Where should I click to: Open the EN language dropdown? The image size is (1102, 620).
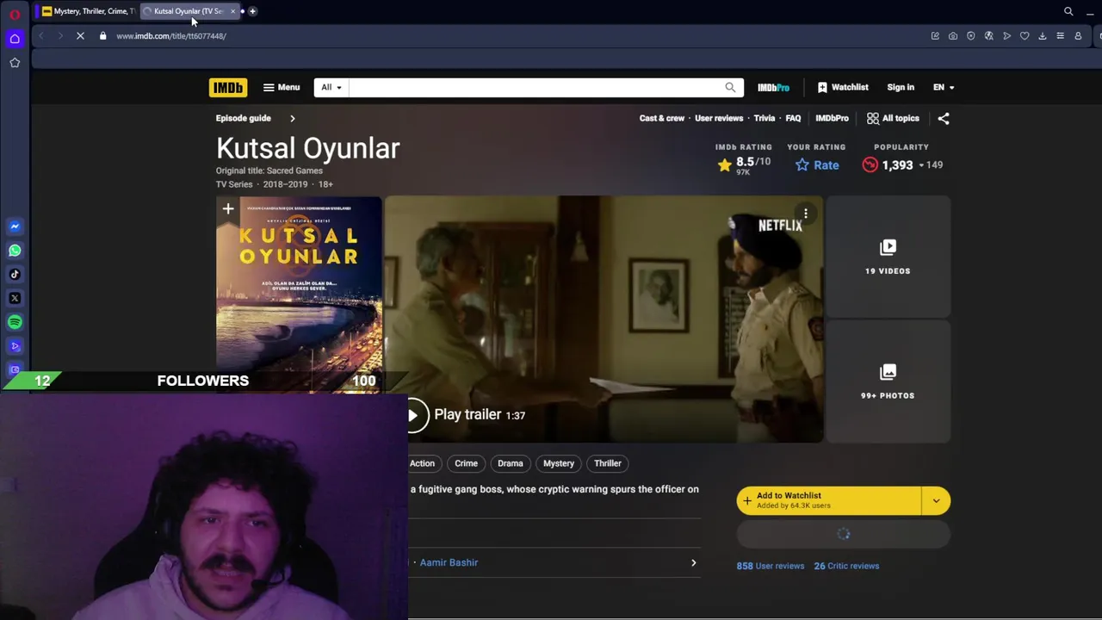click(944, 87)
